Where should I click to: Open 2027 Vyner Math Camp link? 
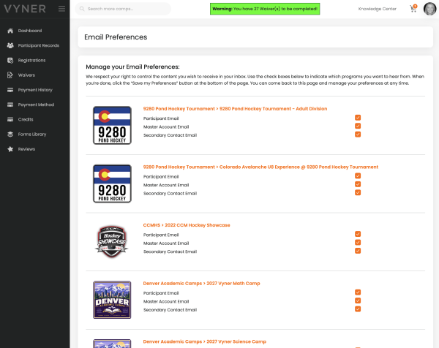[x=202, y=283]
